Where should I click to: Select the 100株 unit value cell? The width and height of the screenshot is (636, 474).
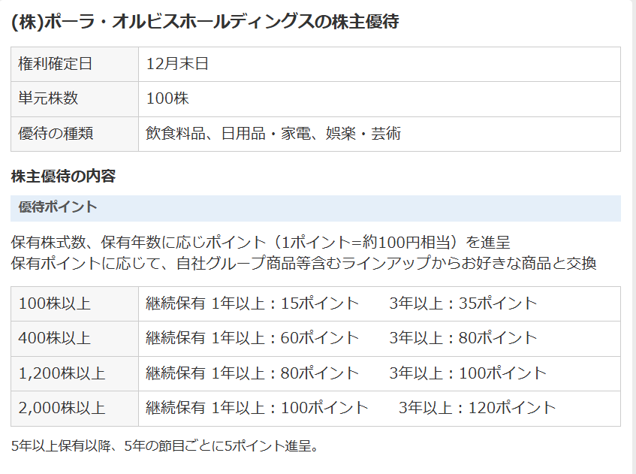pos(167,98)
